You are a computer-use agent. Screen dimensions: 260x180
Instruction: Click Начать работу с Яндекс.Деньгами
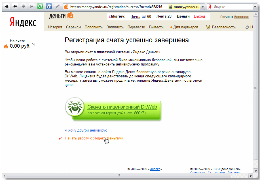94,138
